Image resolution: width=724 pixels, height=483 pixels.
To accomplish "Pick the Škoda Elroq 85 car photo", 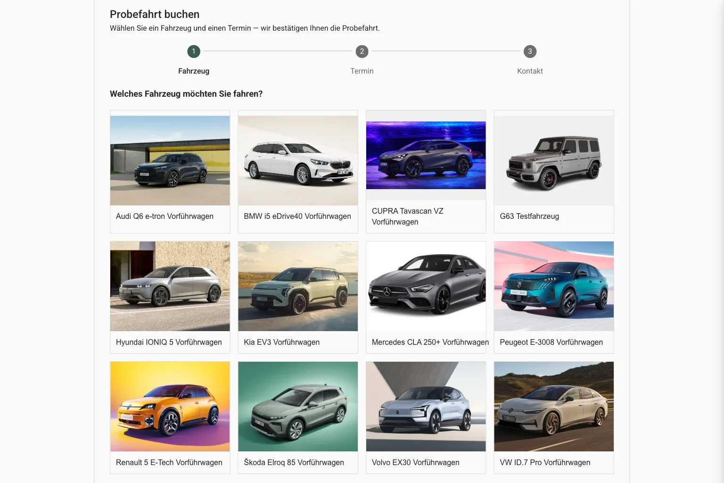I will tap(298, 407).
